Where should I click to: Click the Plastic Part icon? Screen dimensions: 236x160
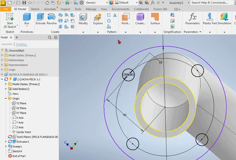click(x=210, y=19)
